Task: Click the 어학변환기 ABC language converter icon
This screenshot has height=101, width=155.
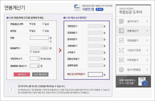Action: 121,60
